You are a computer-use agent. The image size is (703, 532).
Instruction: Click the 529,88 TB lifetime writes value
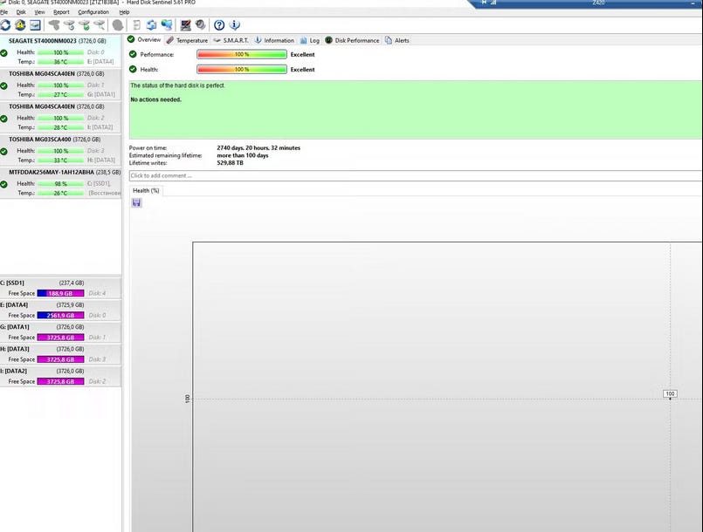(230, 163)
